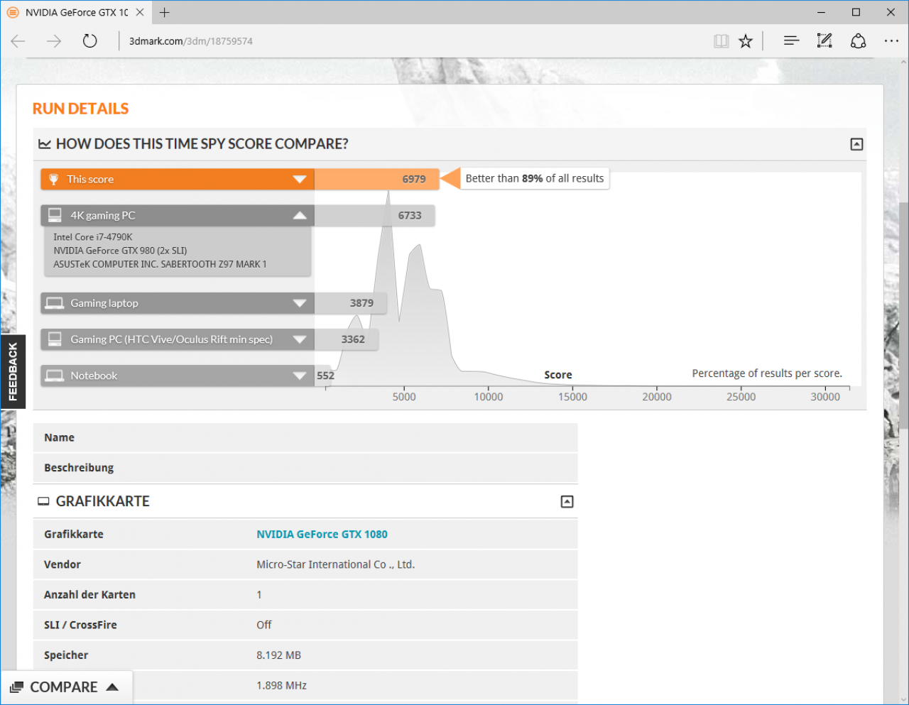Click the Name row
The height and width of the screenshot is (705, 909).
305,437
